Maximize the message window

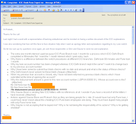click(x=130, y=2)
